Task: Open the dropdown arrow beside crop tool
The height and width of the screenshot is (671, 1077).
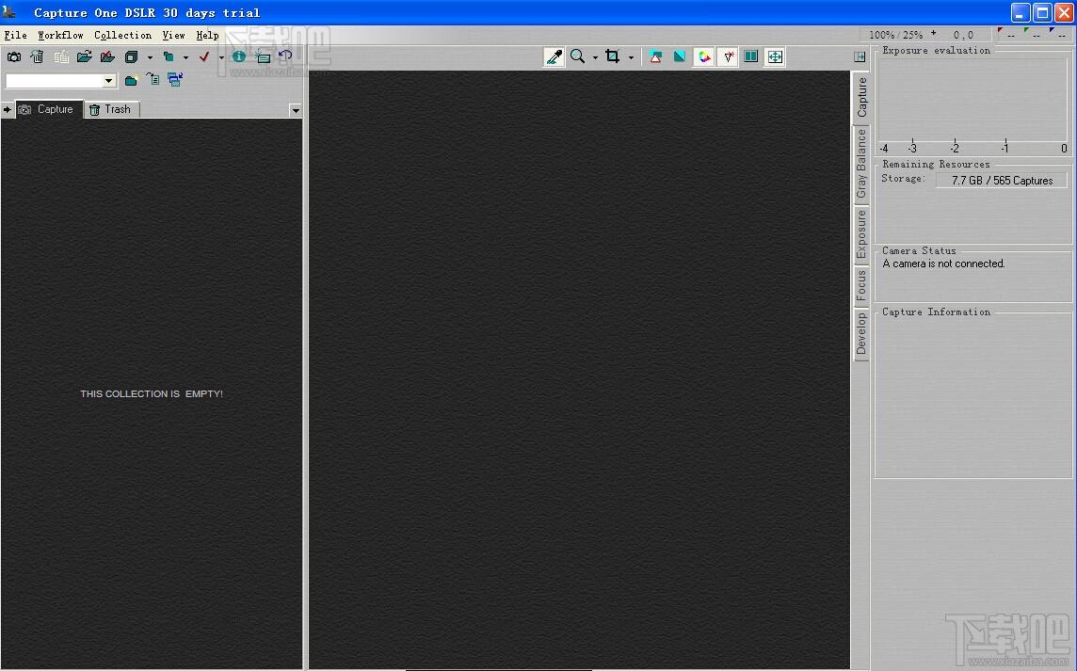Action: click(631, 57)
